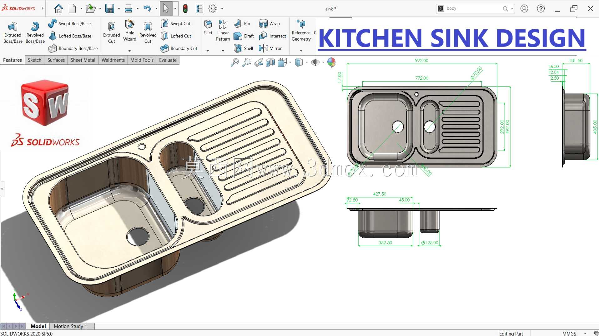Expand the Hole Wizard dropdown arrow
Image resolution: width=599 pixels, height=336 pixels.
pyautogui.click(x=129, y=51)
